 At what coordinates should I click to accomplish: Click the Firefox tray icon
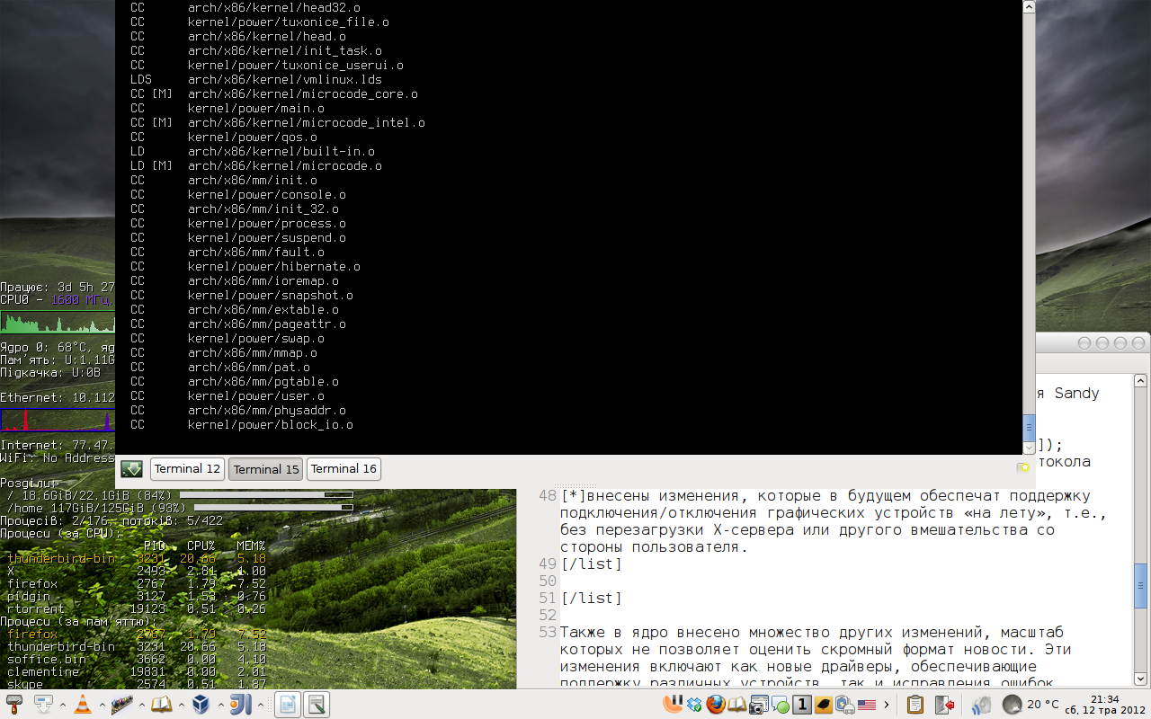716,705
